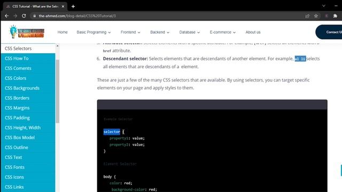The height and width of the screenshot is (192, 342).
Task: Open CSS Text in the sidebar
Action: 28,157
